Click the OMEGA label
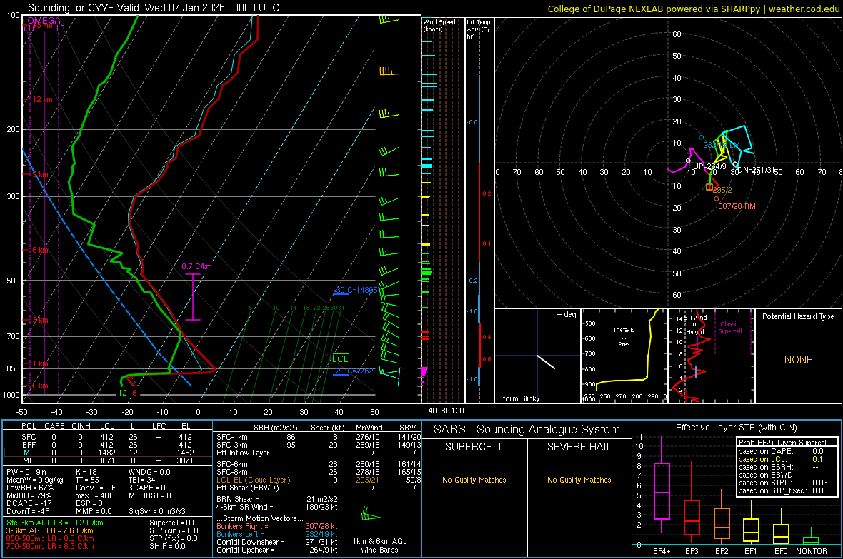843x559 pixels. (44, 21)
